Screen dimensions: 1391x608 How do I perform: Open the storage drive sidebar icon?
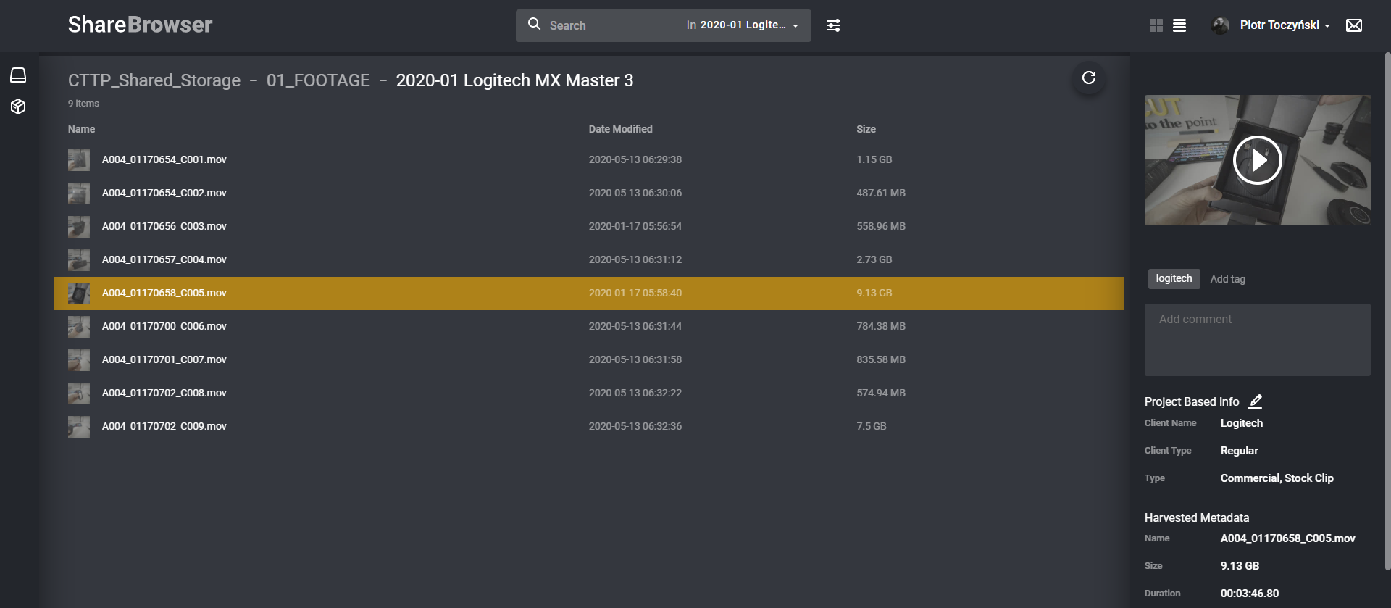click(18, 75)
